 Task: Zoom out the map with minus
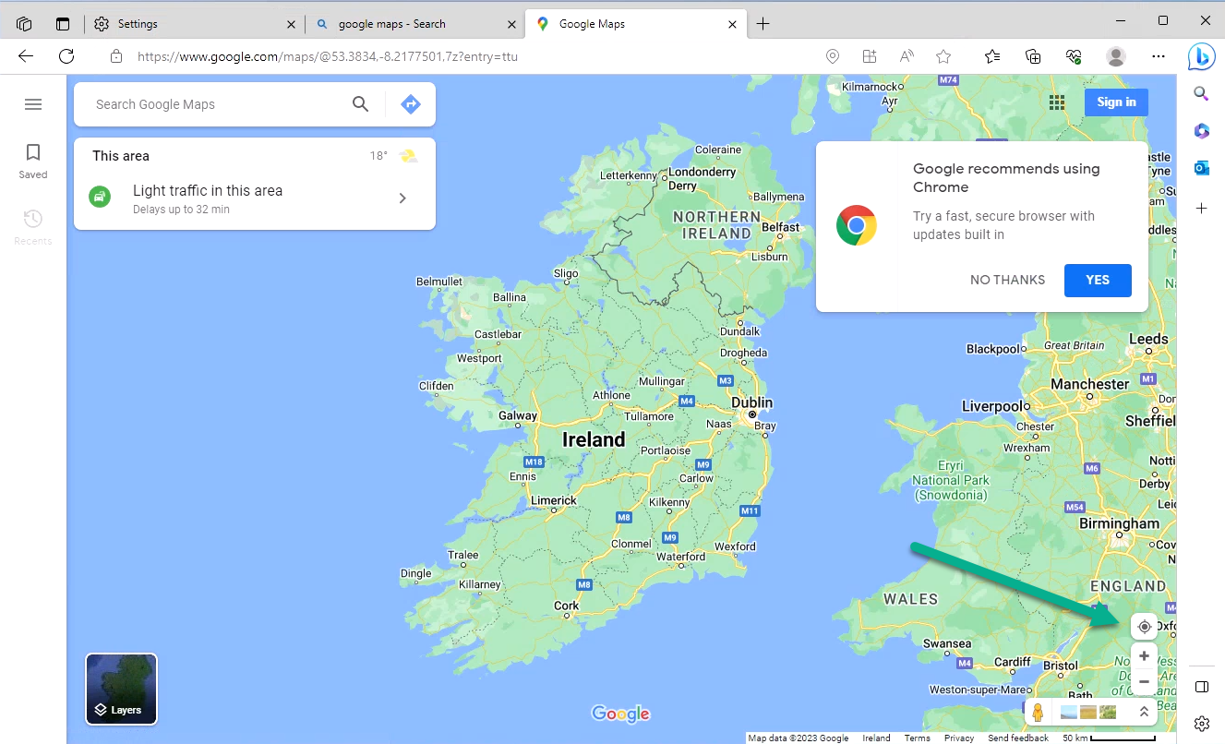pyautogui.click(x=1145, y=681)
